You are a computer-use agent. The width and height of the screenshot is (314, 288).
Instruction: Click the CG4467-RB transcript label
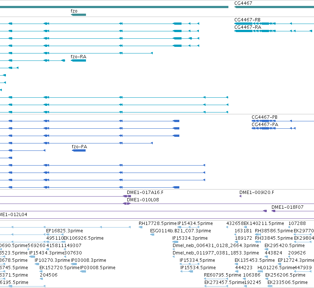pos(247,20)
